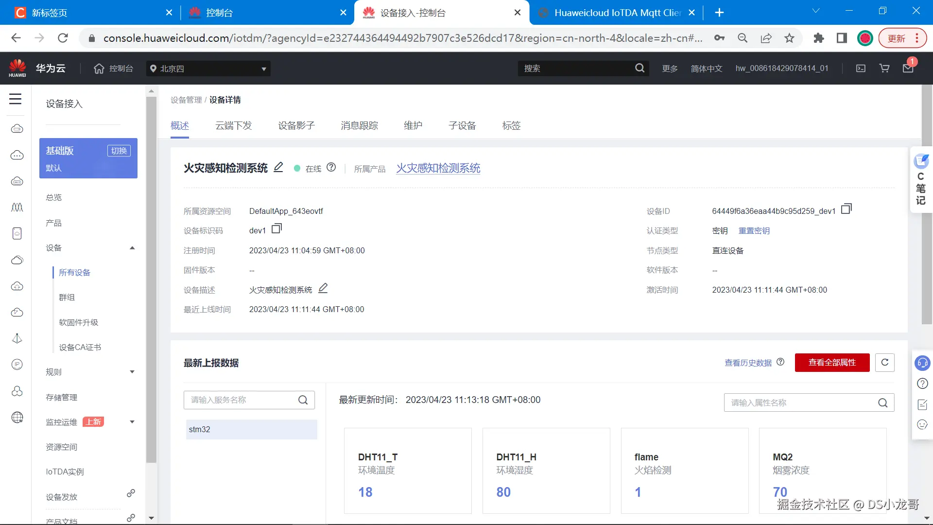Edit device name with pencil icon
This screenshot has height=525, width=933.
[278, 168]
